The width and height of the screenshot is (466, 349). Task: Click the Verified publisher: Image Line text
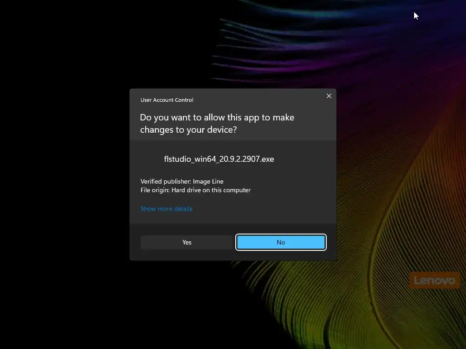point(182,181)
